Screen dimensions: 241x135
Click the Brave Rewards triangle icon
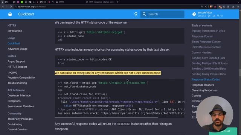click(215, 7)
